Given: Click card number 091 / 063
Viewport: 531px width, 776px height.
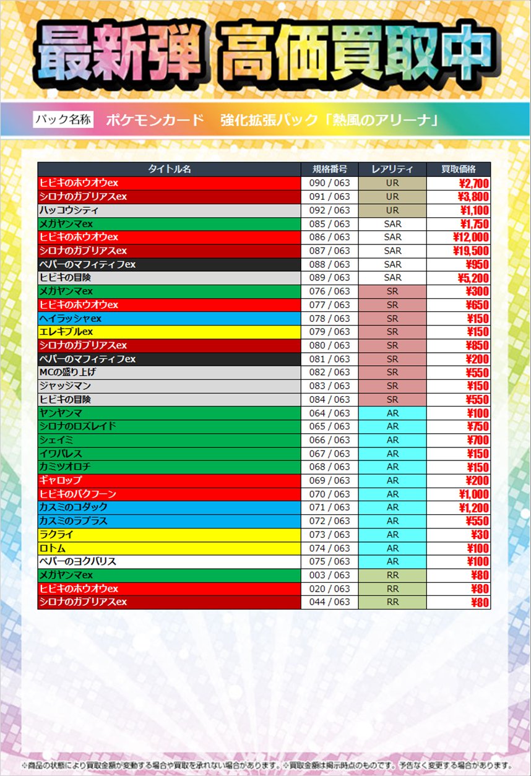Looking at the screenshot, I should tap(330, 197).
